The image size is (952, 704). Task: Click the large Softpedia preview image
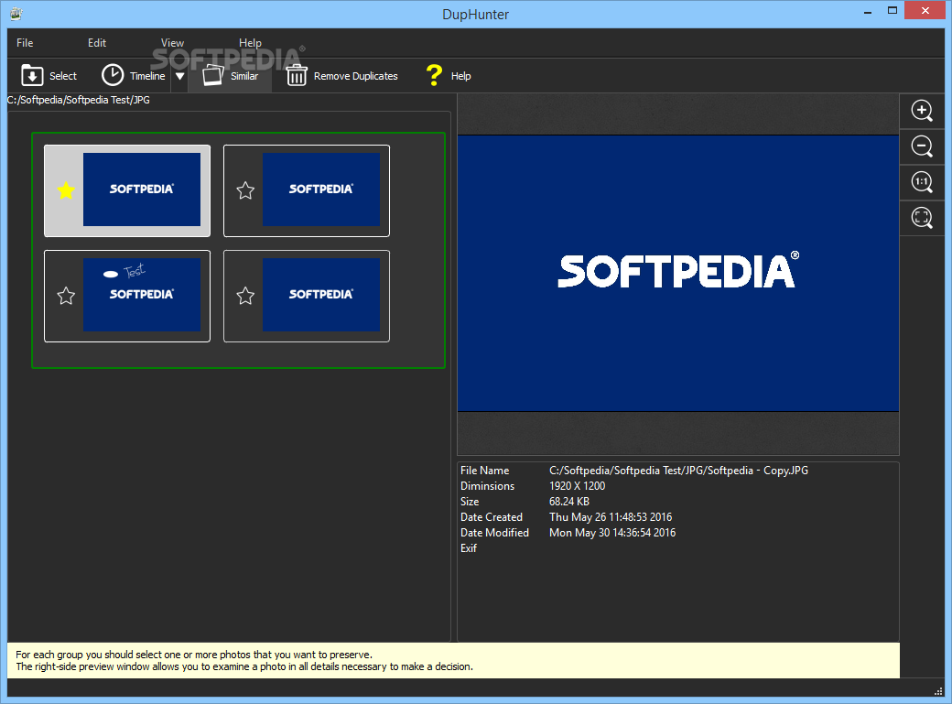coord(677,274)
